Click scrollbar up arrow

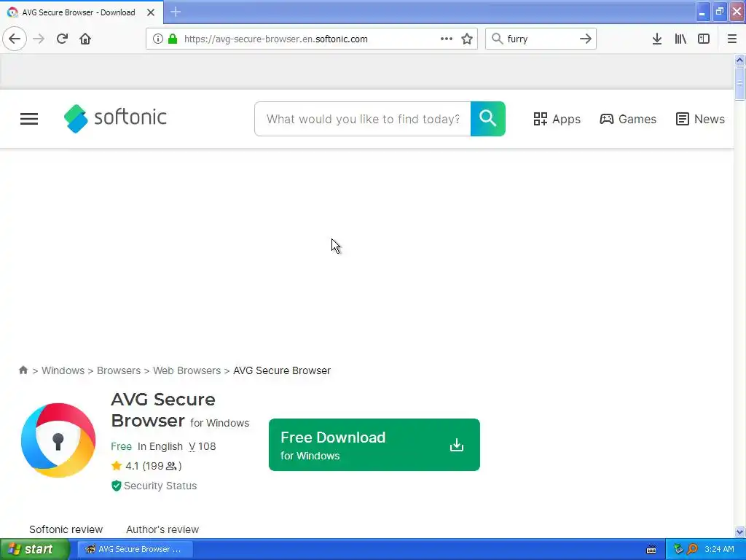pos(739,60)
